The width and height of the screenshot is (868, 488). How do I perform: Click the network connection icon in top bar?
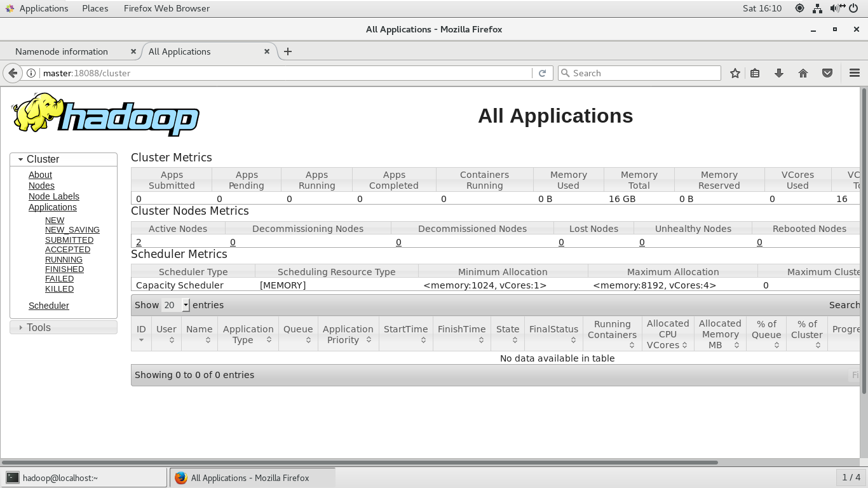coord(818,8)
